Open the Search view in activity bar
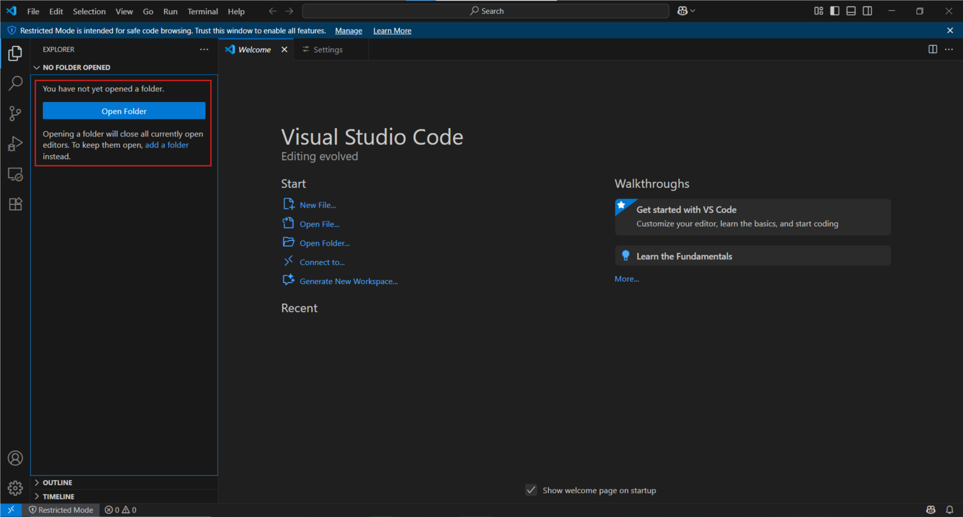Screen dimensions: 963x517 click(x=16, y=83)
